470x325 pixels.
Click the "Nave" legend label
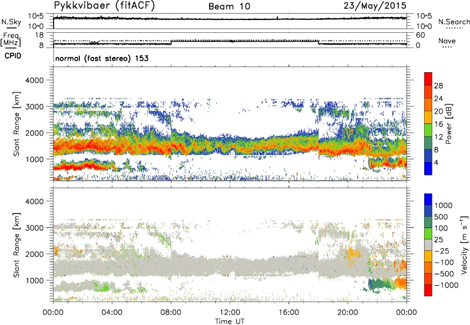pos(447,40)
